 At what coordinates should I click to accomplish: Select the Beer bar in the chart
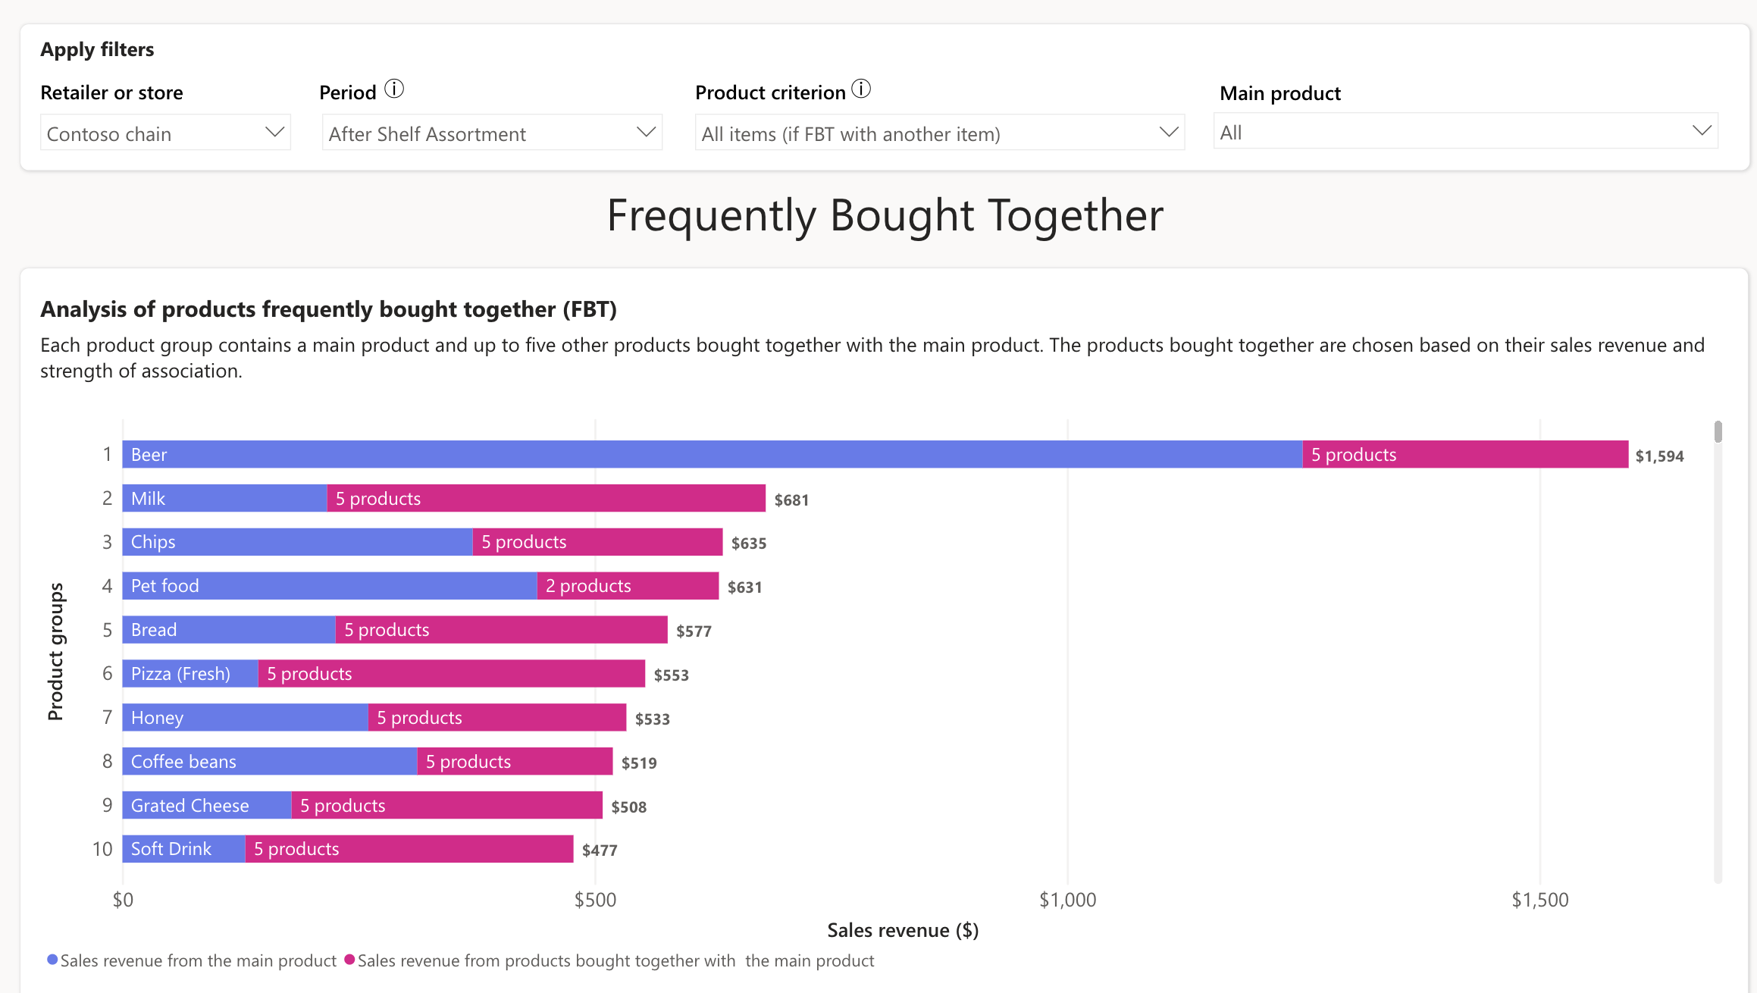(x=682, y=454)
